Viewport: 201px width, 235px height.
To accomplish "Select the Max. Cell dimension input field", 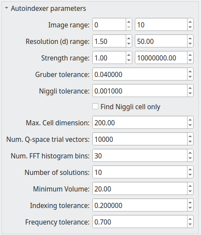I will point(140,122).
